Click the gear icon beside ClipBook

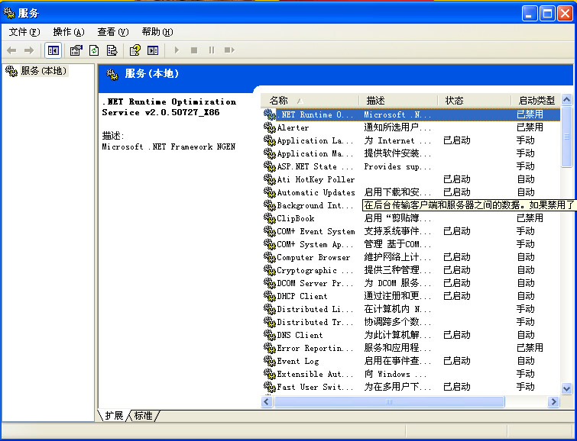click(x=269, y=218)
